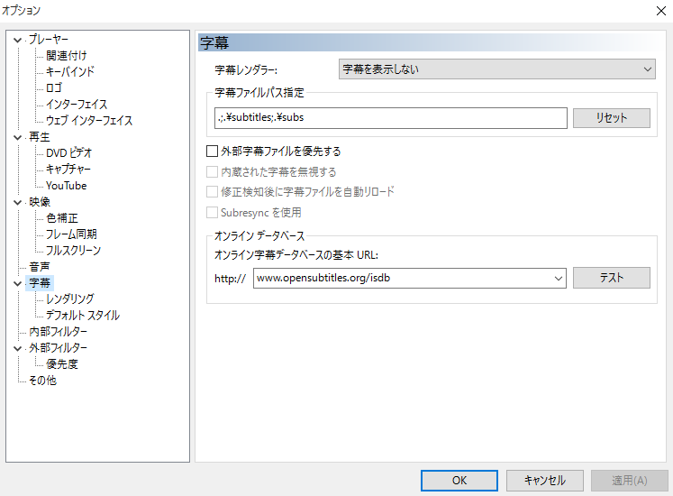Select フレーム同期 in the tree
The image size is (673, 496).
(71, 234)
